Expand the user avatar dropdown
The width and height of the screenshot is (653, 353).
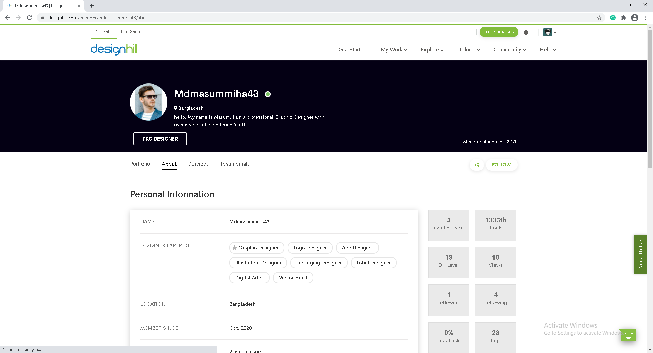(550, 32)
